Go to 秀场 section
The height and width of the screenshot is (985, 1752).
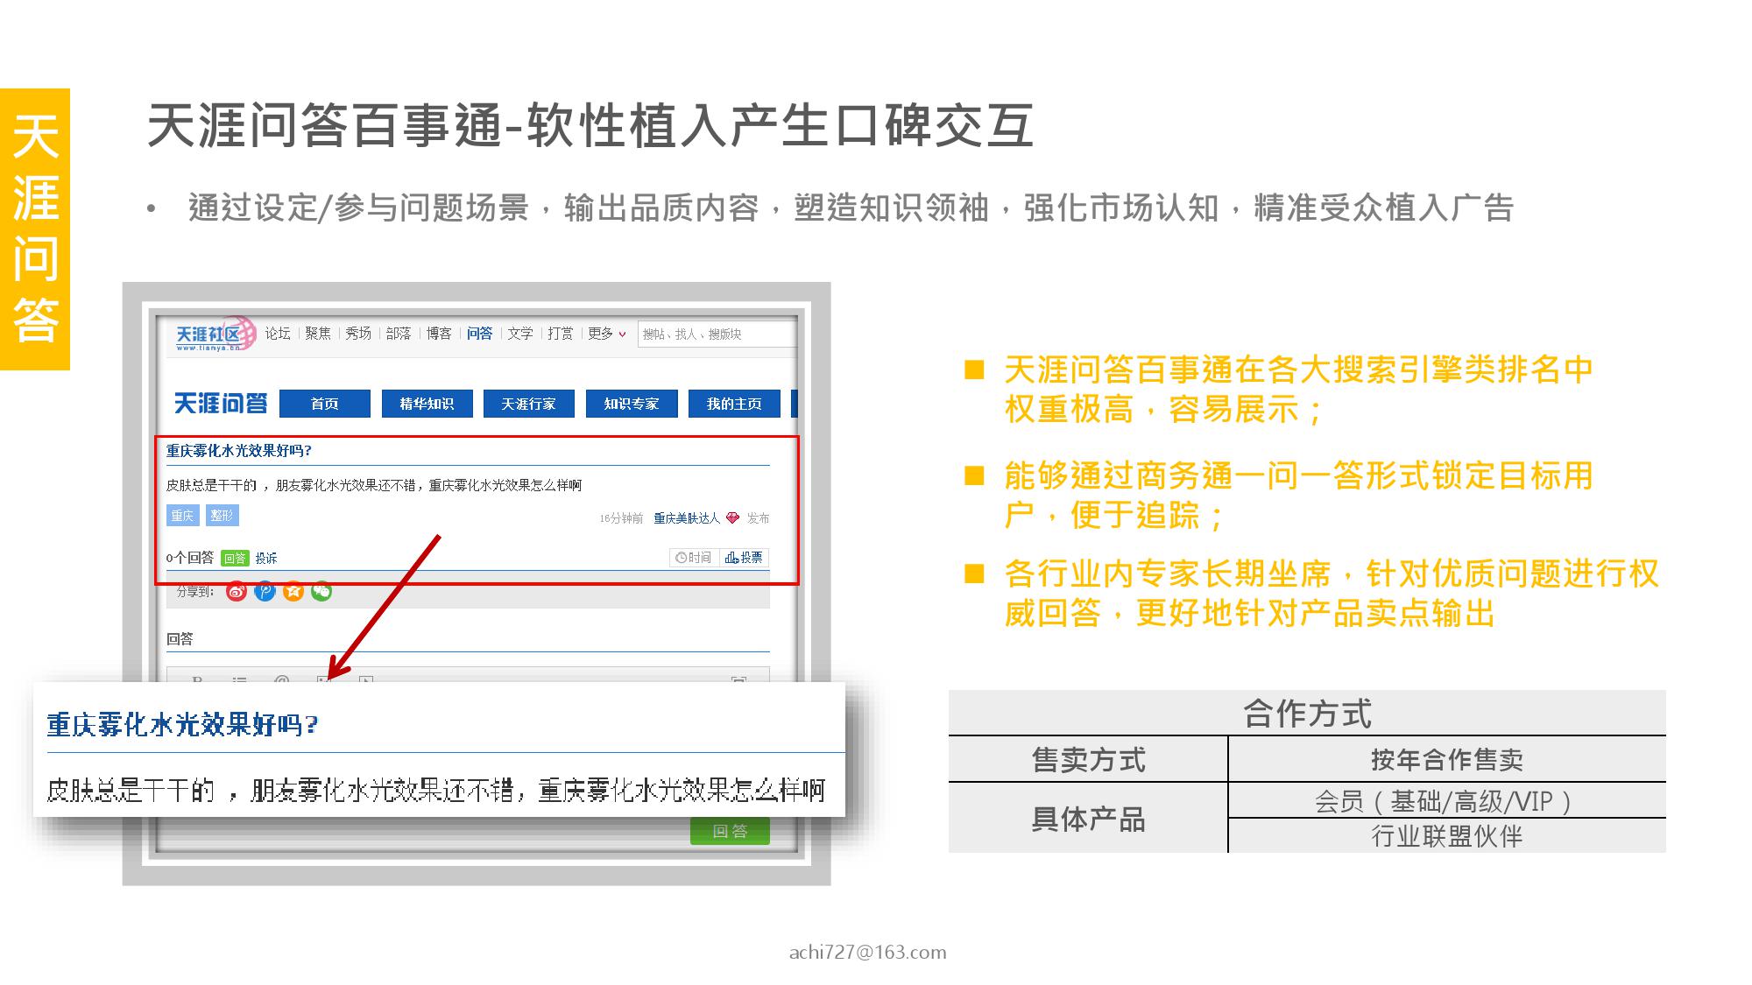click(358, 334)
